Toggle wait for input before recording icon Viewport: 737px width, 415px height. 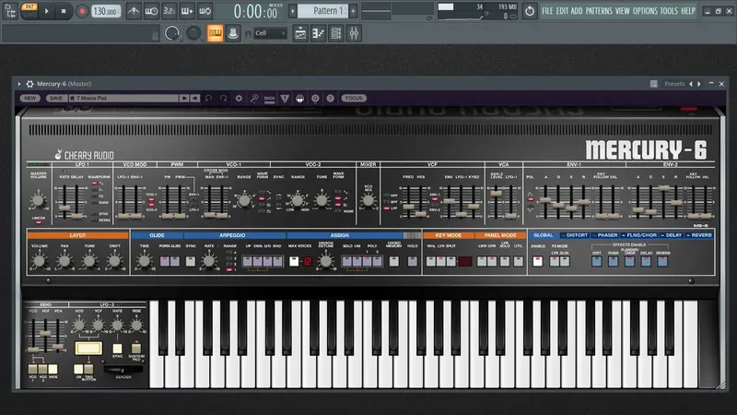coord(151,11)
